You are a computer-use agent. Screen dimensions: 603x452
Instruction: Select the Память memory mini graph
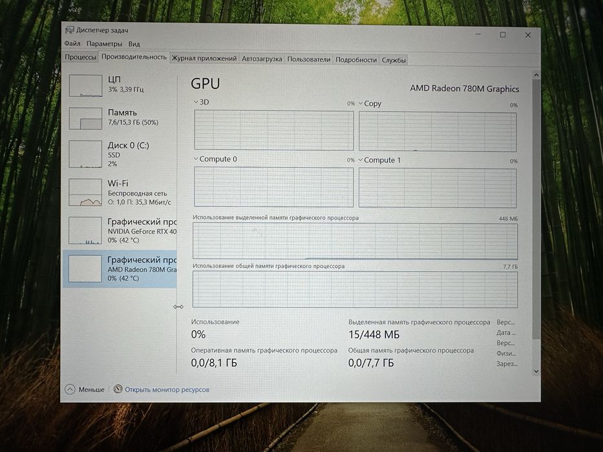click(85, 118)
